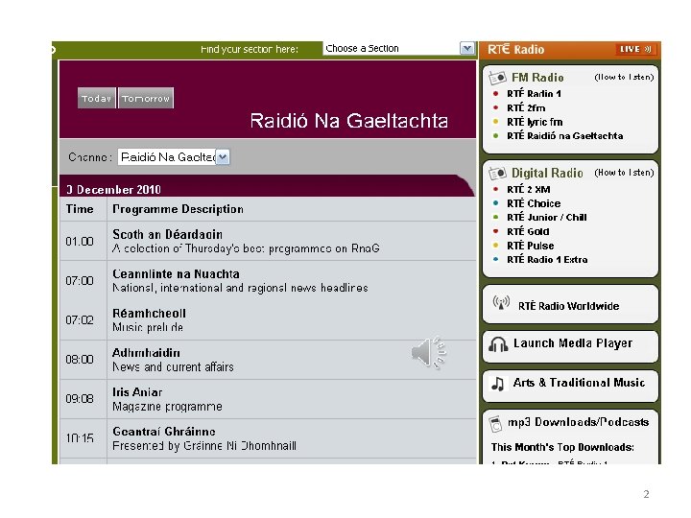
Task: Click the Programme Description column header
Action: (x=179, y=209)
